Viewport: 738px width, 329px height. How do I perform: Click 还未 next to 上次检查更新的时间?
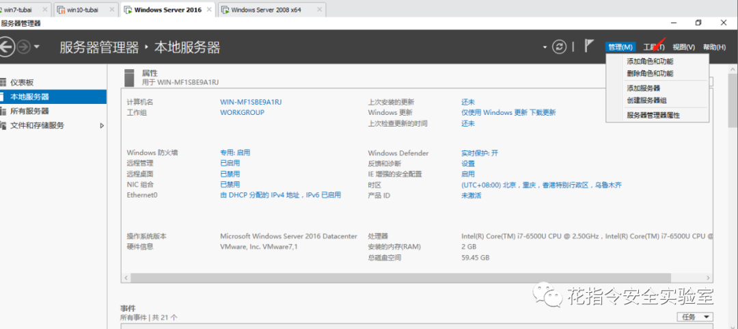coord(468,123)
